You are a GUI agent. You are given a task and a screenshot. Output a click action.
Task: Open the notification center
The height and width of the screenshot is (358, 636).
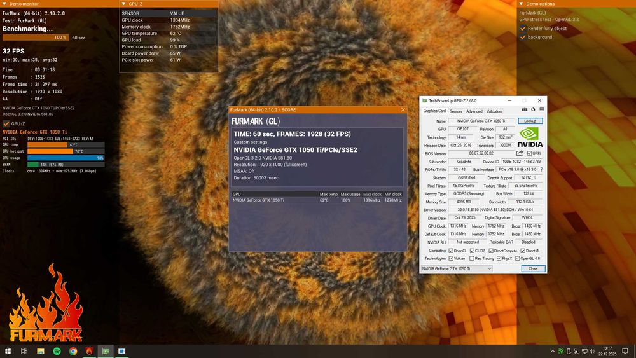[x=625, y=351]
